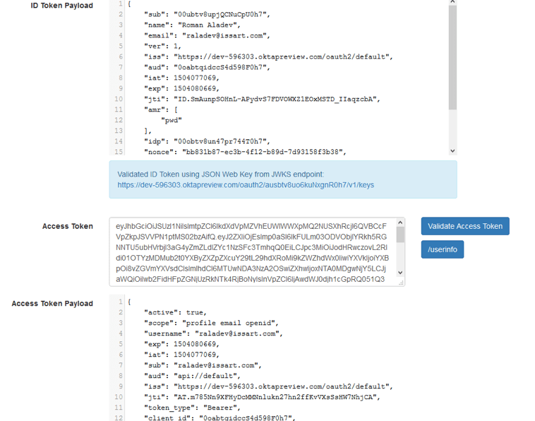Image resolution: width=535 pixels, height=421 pixels.
Task: Click inside the Access Token text area
Action: pyautogui.click(x=253, y=251)
